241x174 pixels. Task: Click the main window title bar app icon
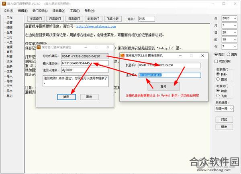point(4,4)
